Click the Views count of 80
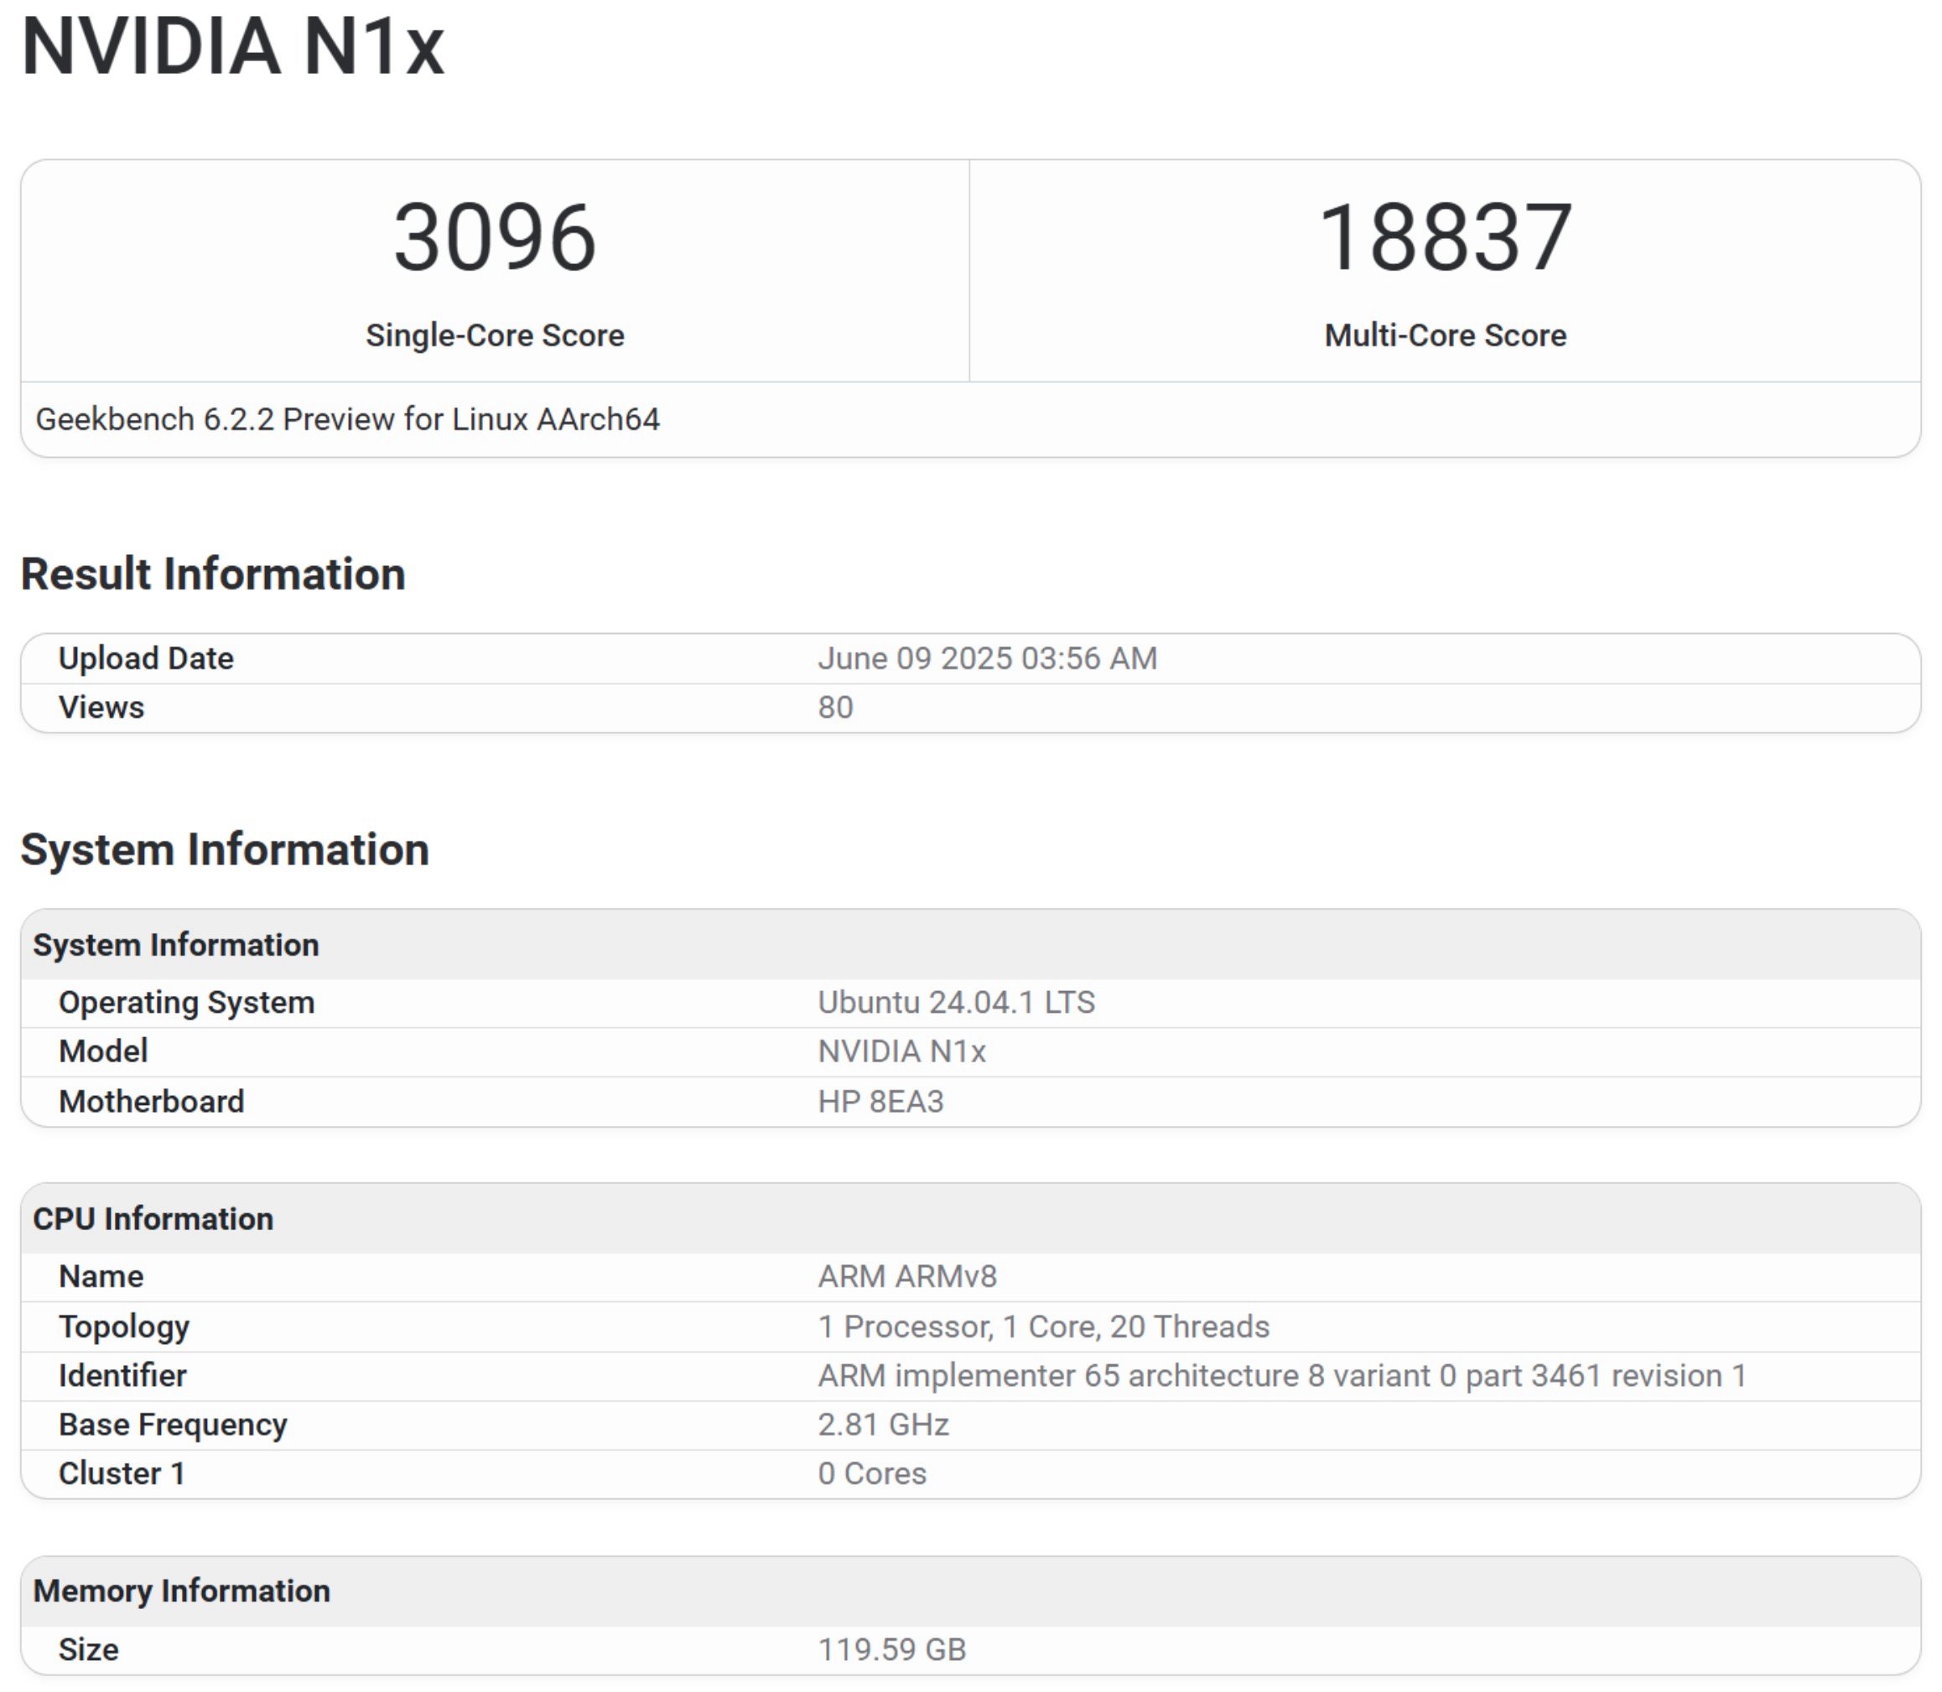The height and width of the screenshot is (1692, 1942). (834, 706)
